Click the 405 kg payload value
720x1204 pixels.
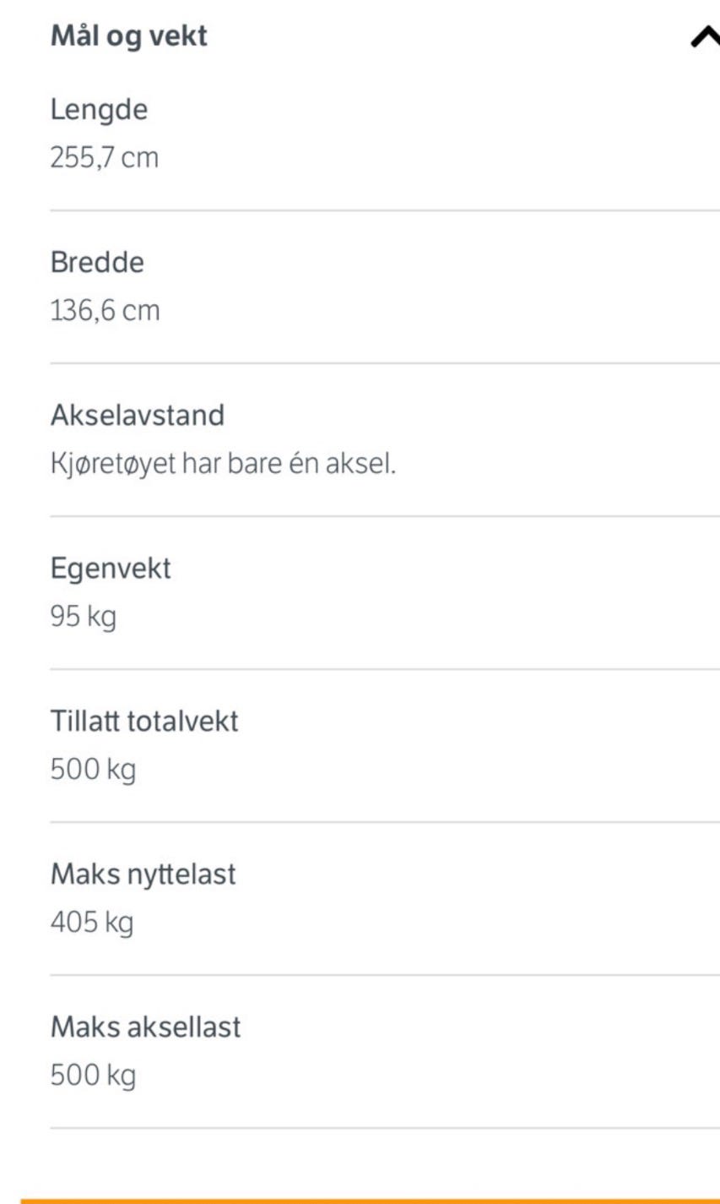[x=92, y=923]
